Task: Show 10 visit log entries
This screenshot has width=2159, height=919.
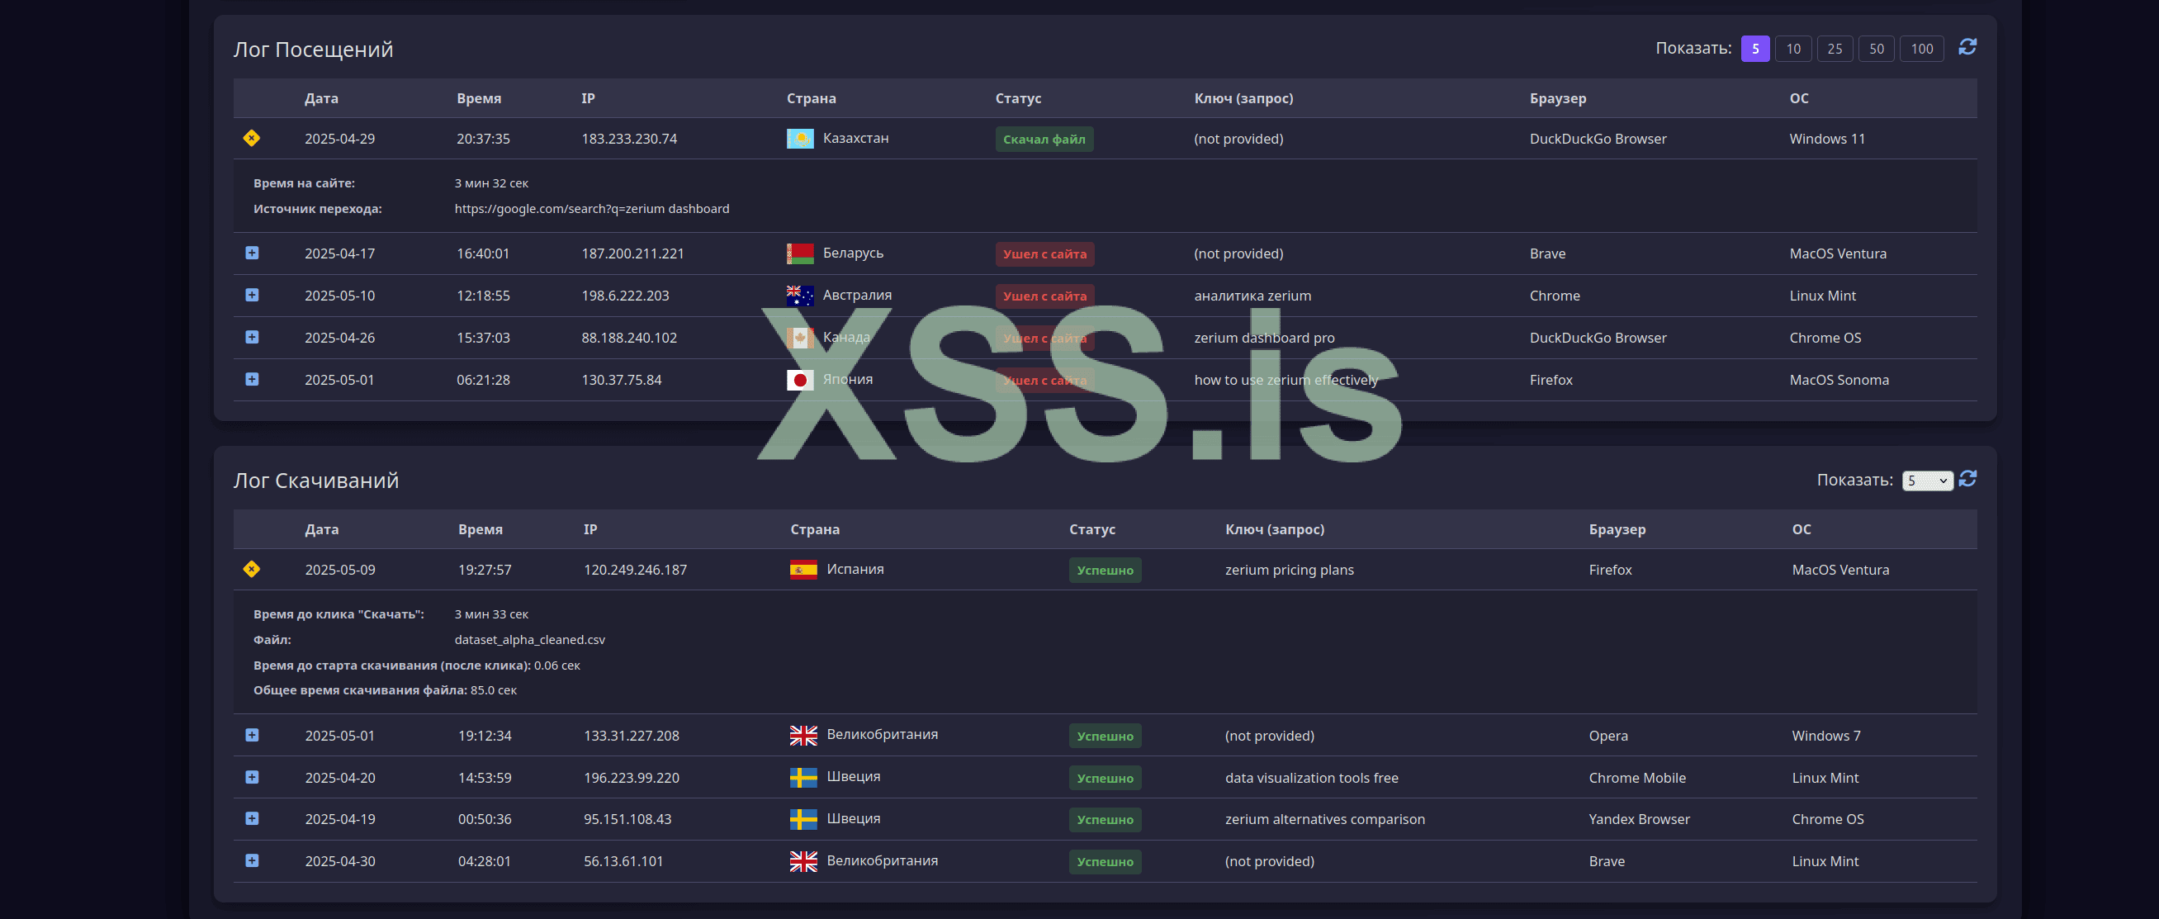Action: [1792, 49]
